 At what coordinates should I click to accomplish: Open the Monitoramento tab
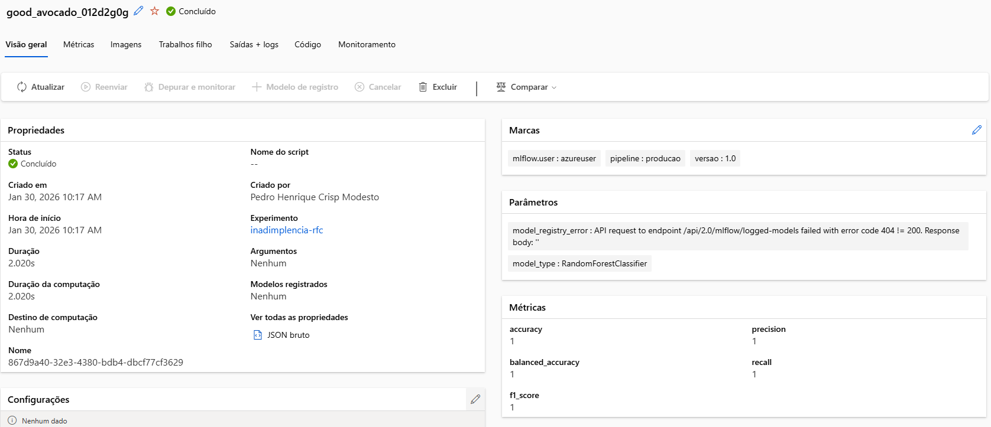pos(367,44)
